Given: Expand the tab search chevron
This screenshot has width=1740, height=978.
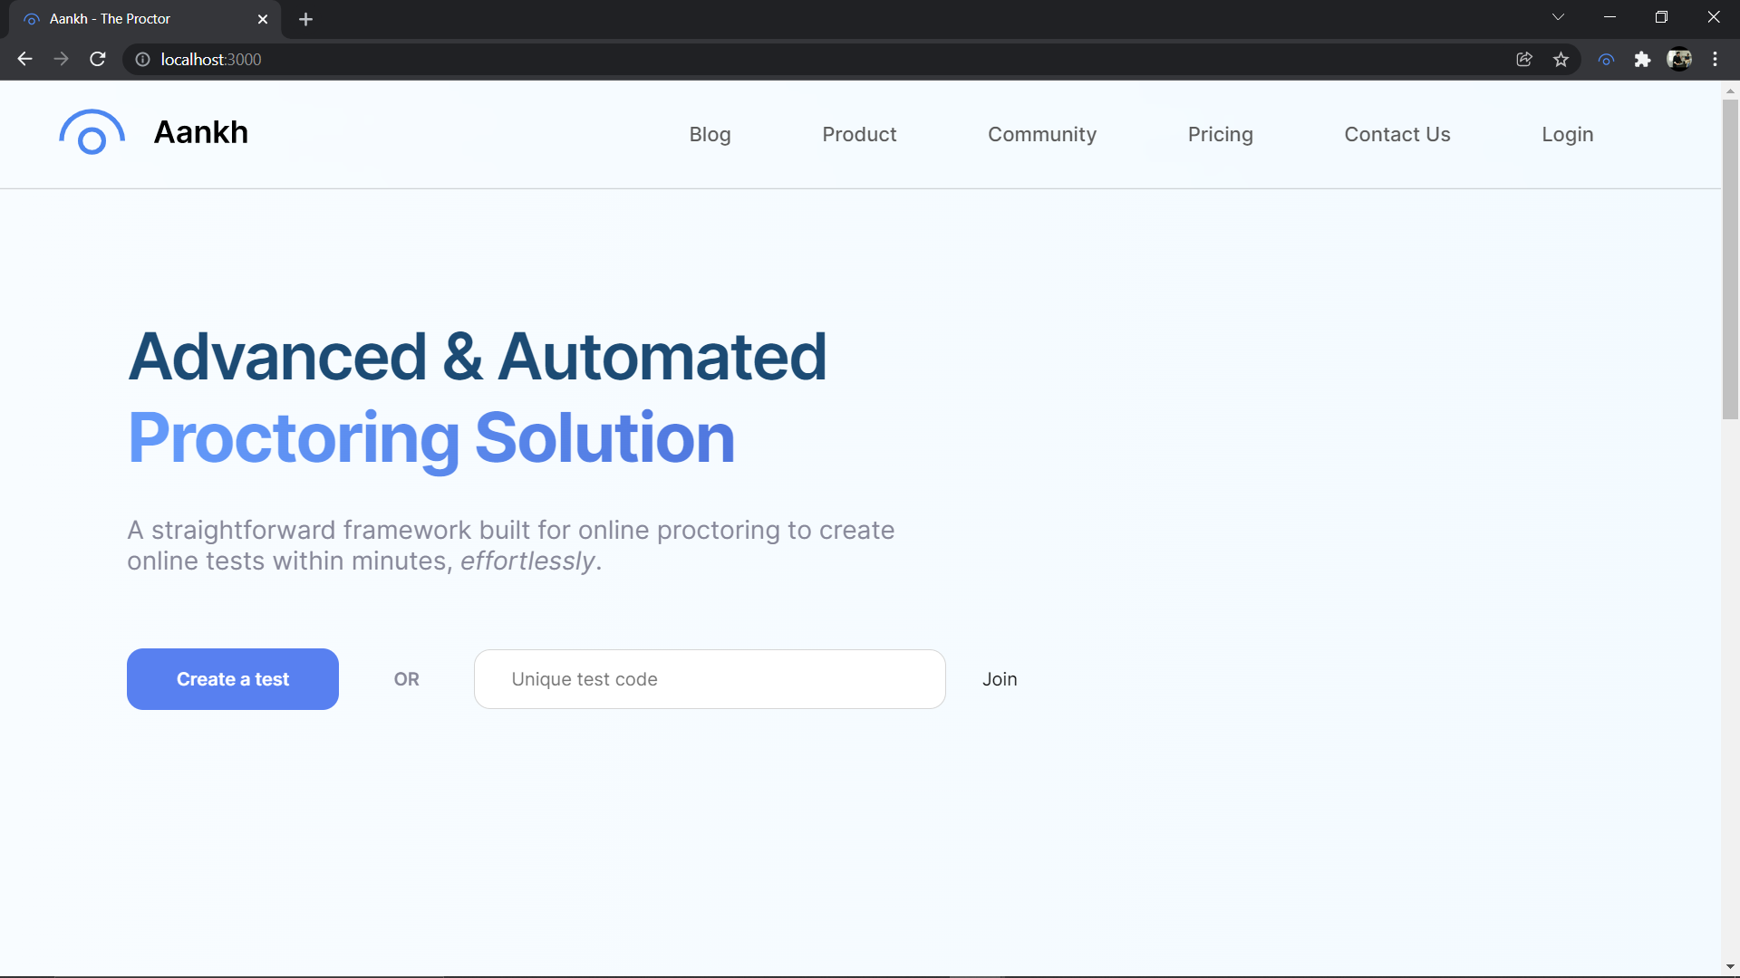Looking at the screenshot, I should (x=1558, y=17).
